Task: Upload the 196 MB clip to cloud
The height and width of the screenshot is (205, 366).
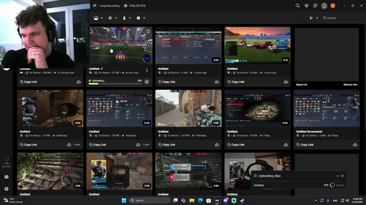Action: coord(79,82)
